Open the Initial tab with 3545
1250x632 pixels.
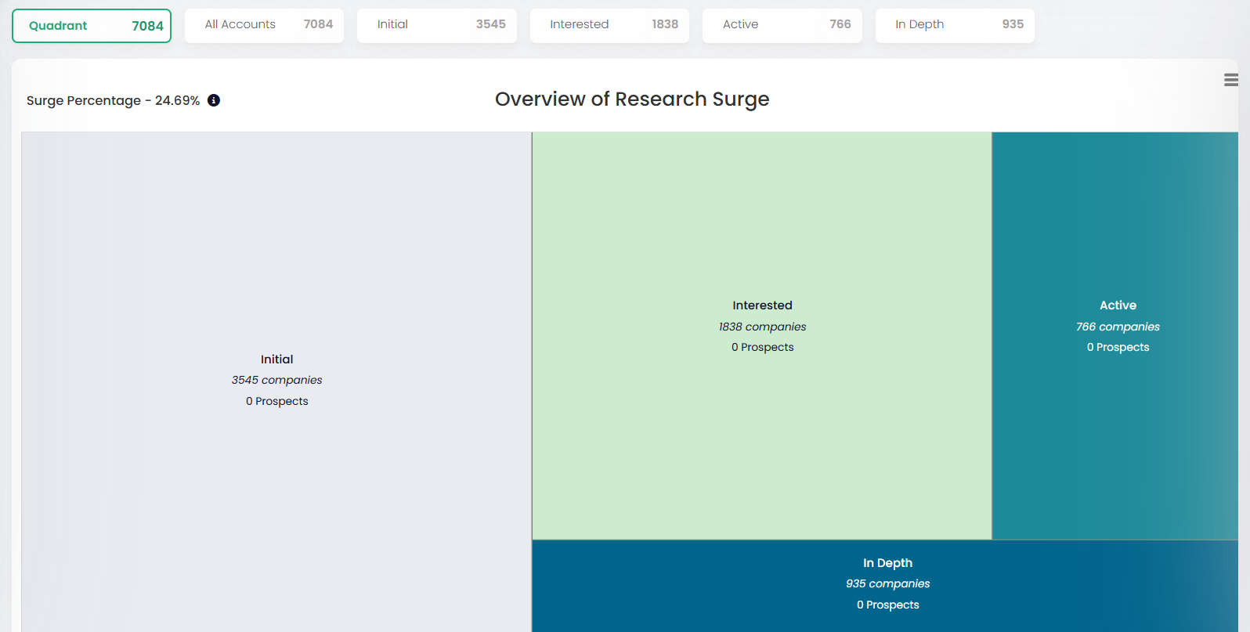click(x=436, y=25)
